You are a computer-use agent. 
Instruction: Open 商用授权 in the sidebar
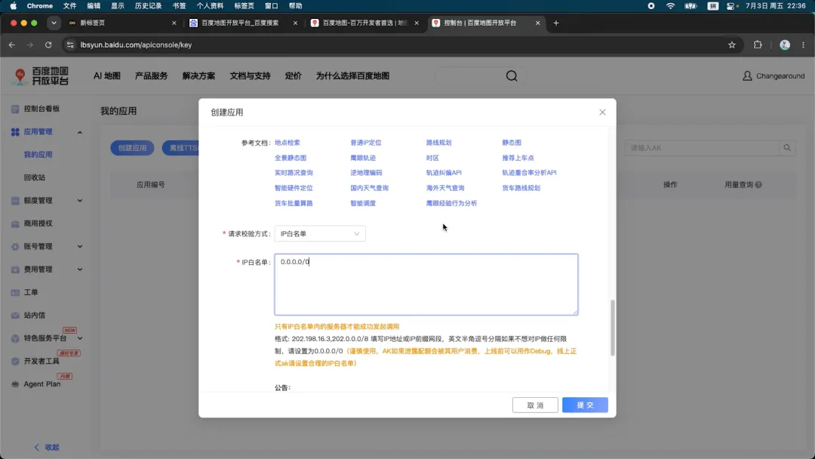tap(38, 223)
